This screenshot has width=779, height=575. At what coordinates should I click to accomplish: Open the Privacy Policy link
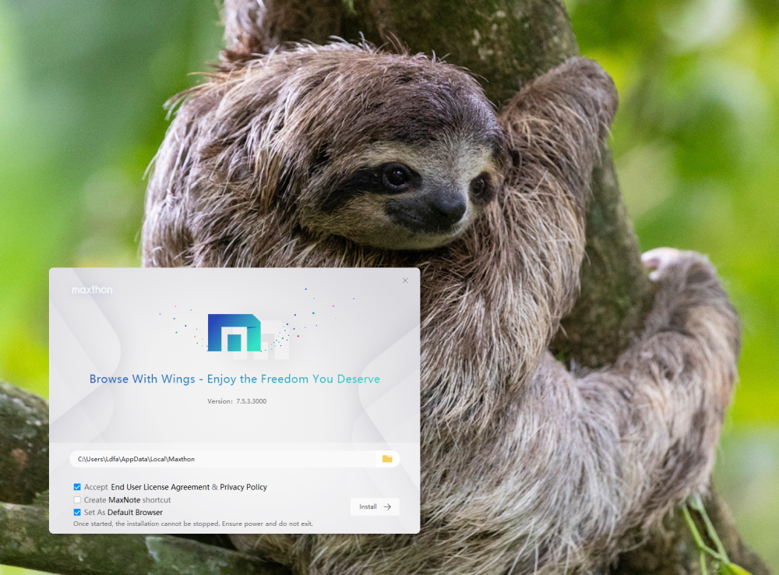(243, 487)
